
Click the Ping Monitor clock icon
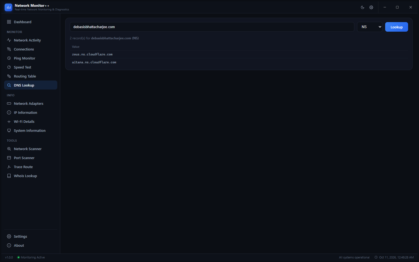click(x=9, y=58)
